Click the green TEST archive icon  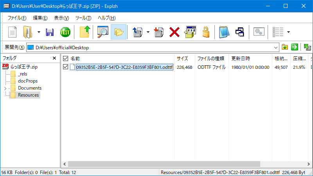[x=65, y=32]
